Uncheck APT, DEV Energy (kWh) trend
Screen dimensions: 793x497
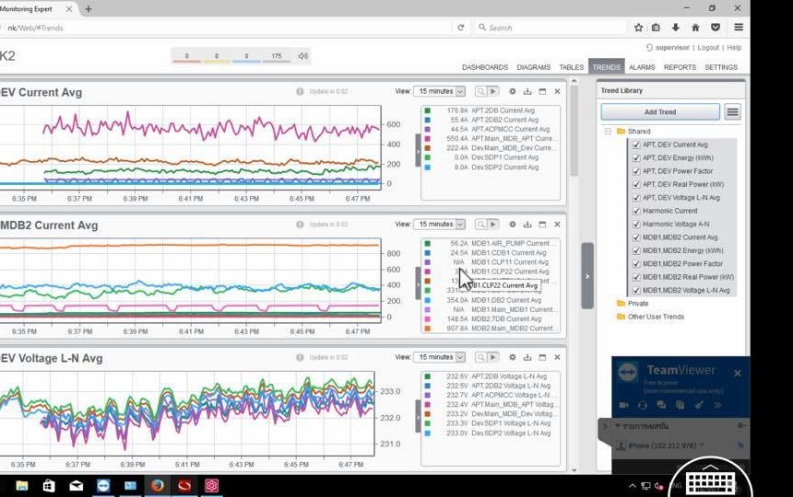tap(636, 158)
